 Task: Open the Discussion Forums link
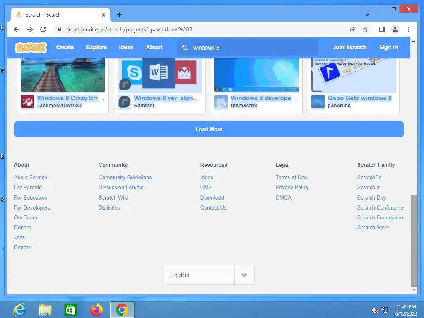pyautogui.click(x=121, y=188)
